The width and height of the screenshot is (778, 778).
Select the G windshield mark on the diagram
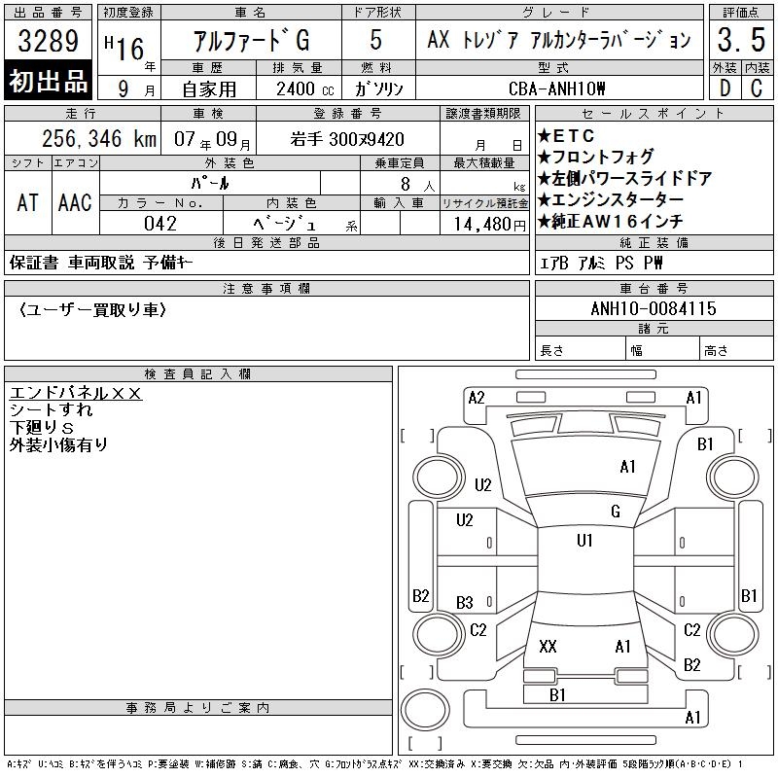(x=616, y=511)
